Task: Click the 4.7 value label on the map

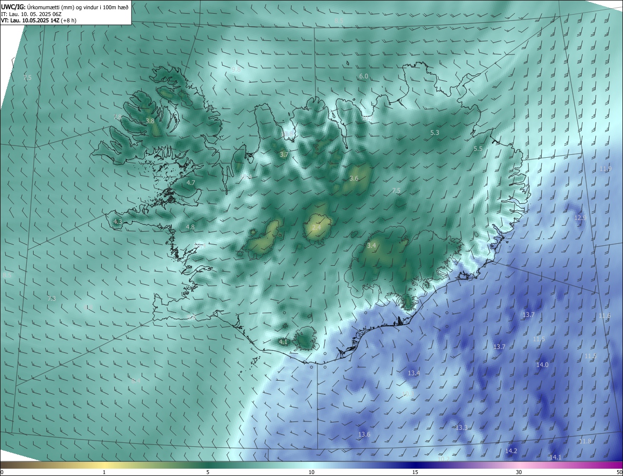Action: pos(191,183)
